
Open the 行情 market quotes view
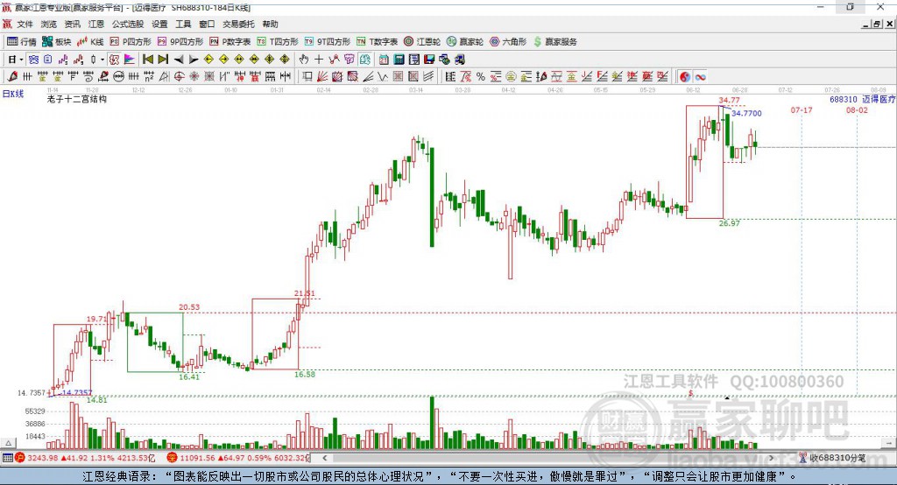click(x=22, y=42)
